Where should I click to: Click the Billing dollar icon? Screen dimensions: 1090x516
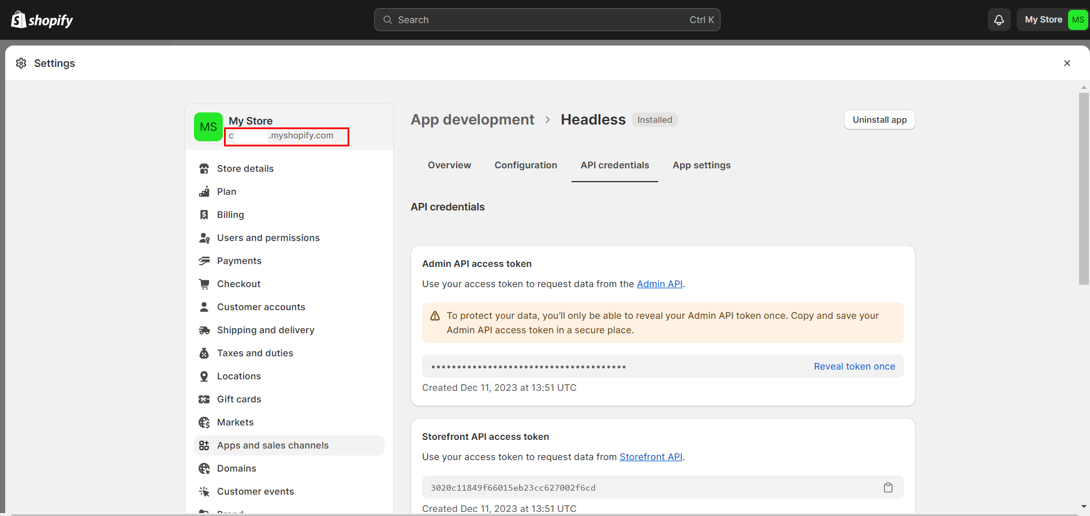tap(204, 215)
